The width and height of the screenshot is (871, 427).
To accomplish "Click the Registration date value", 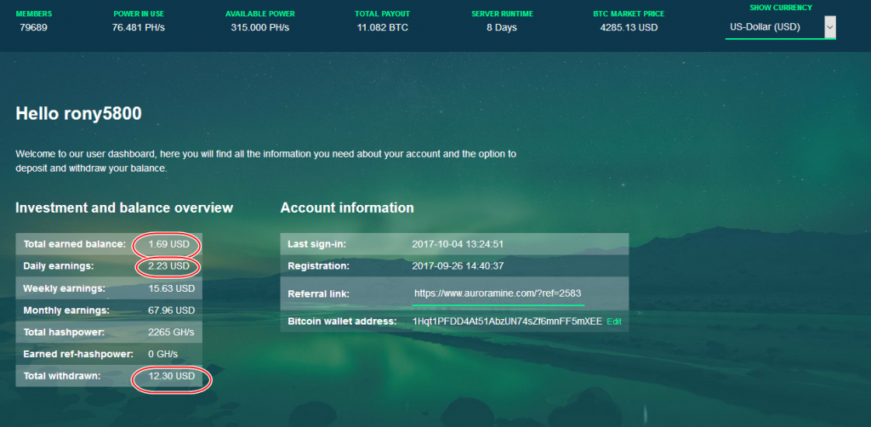I will click(x=459, y=266).
